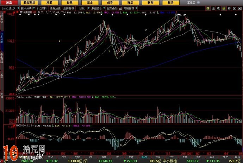Screen dimensions: 243x163
Task: Open 基本资料 sidebar tab
Action: click(x=1, y=58)
